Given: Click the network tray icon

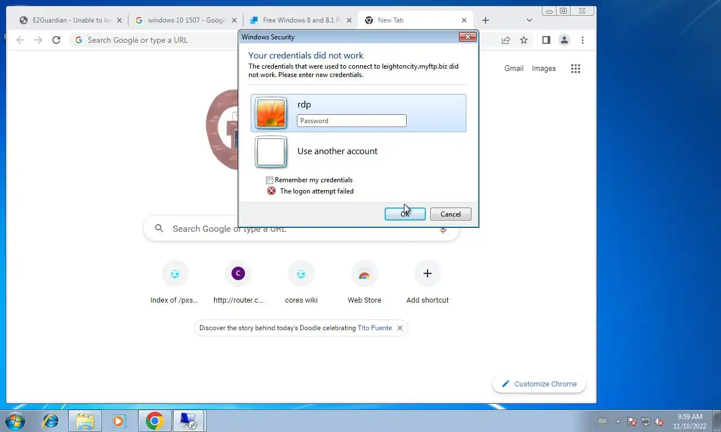Looking at the screenshot, I should coord(646,421).
